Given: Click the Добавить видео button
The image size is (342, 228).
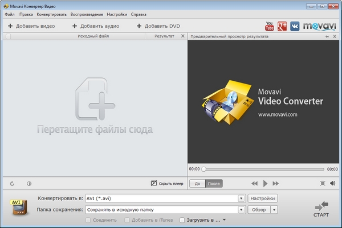Looking at the screenshot, I should [x=33, y=26].
